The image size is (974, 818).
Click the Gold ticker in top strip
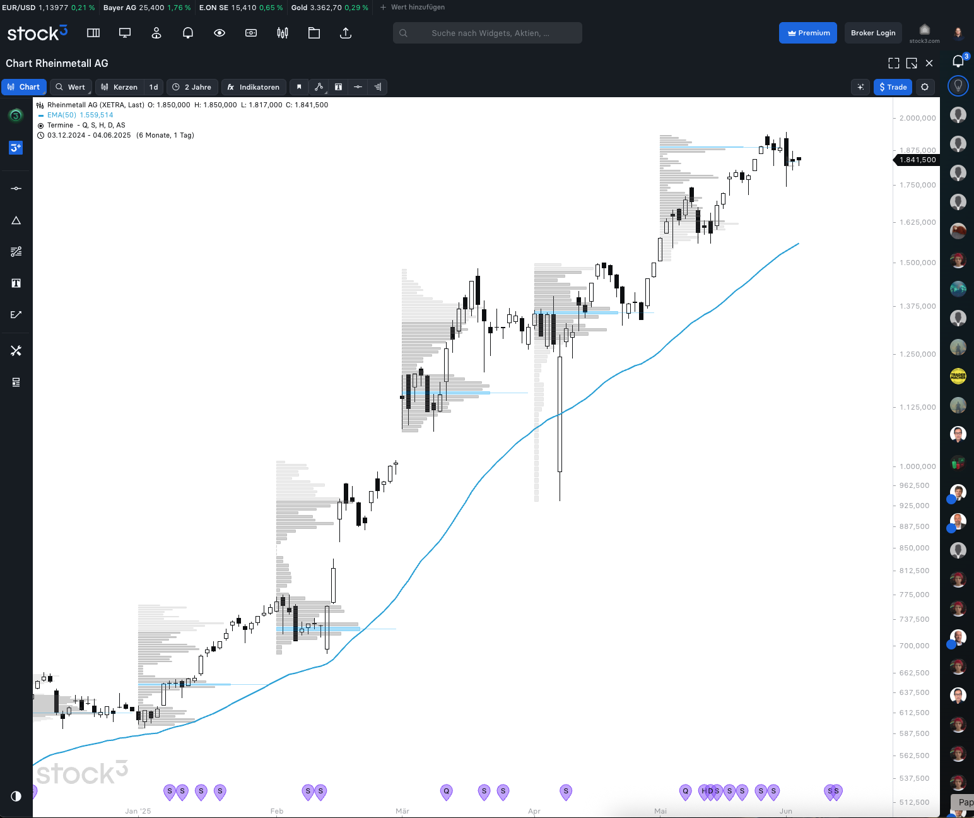[x=330, y=8]
